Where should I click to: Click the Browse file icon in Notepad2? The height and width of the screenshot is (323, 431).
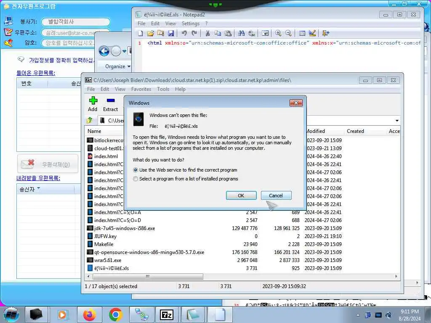click(x=160, y=33)
